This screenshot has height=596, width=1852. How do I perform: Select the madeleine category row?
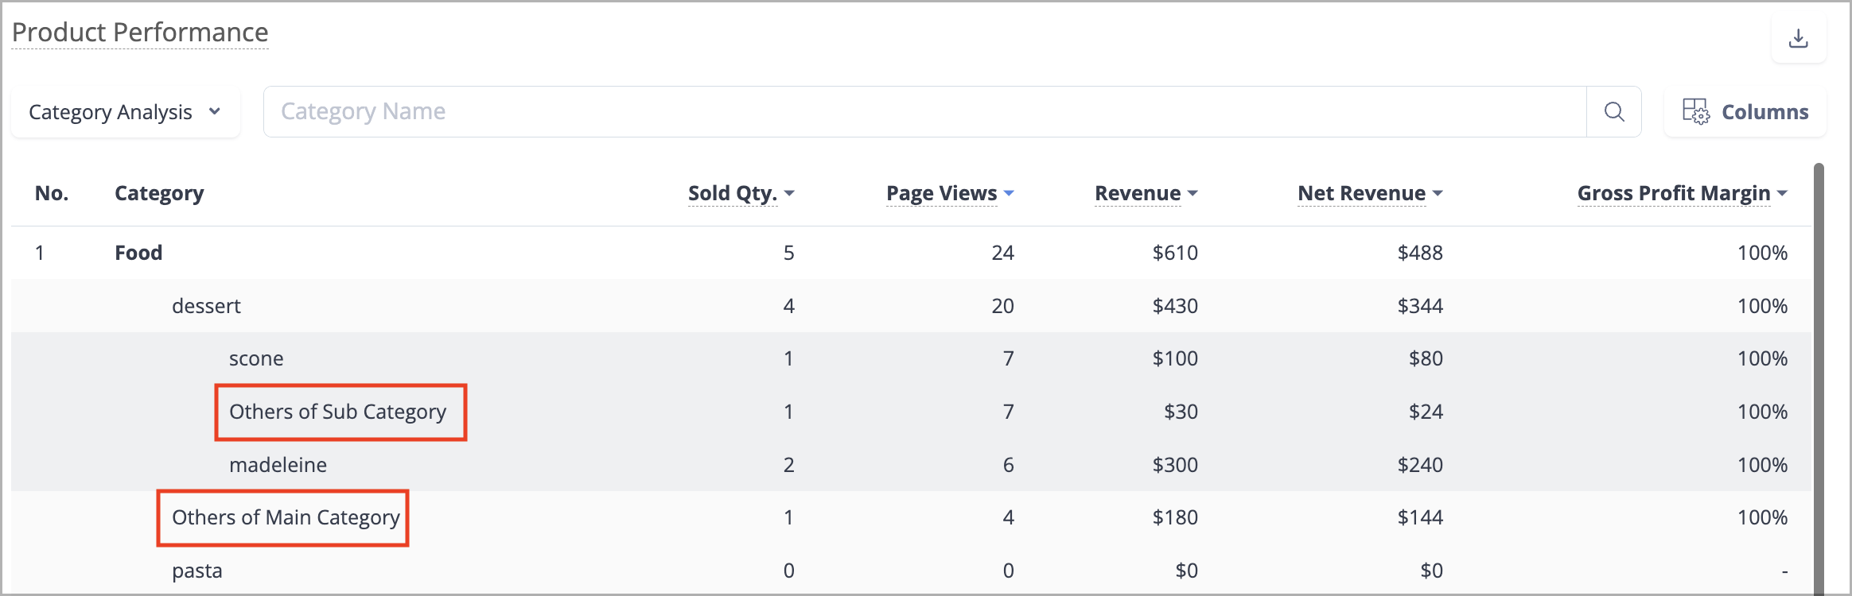click(911, 465)
